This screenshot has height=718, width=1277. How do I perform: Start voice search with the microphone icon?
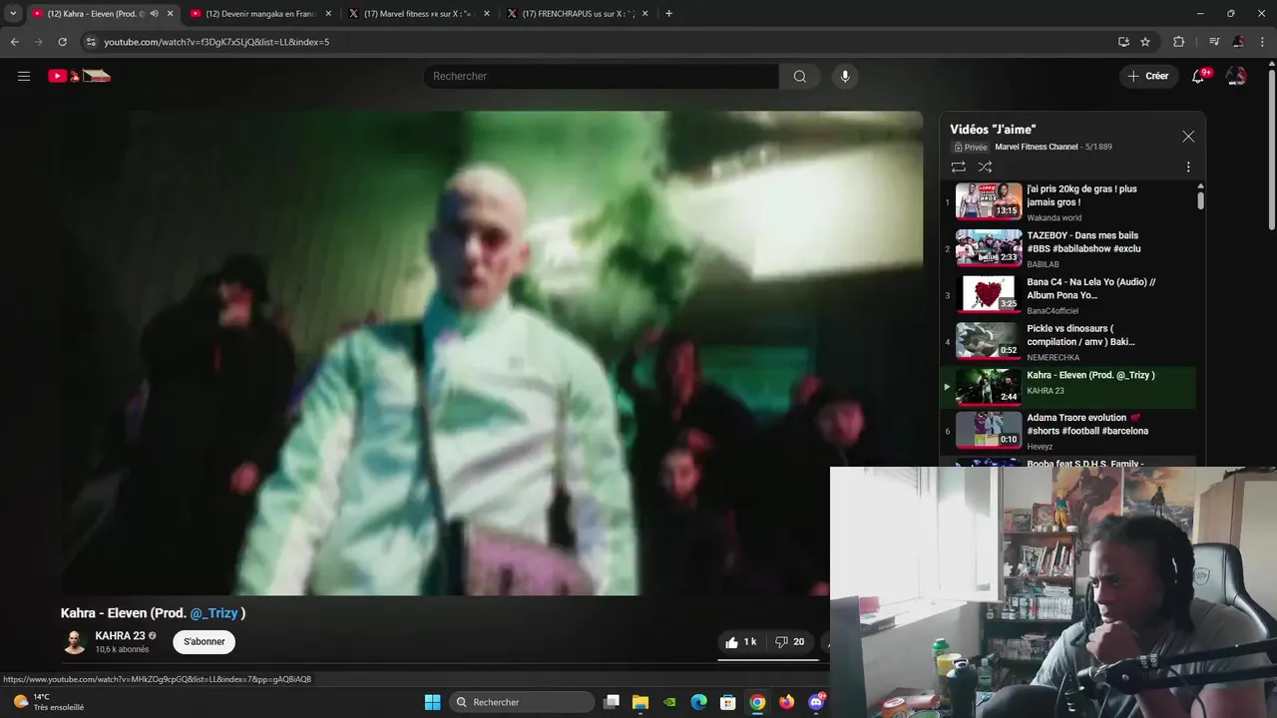pos(845,77)
